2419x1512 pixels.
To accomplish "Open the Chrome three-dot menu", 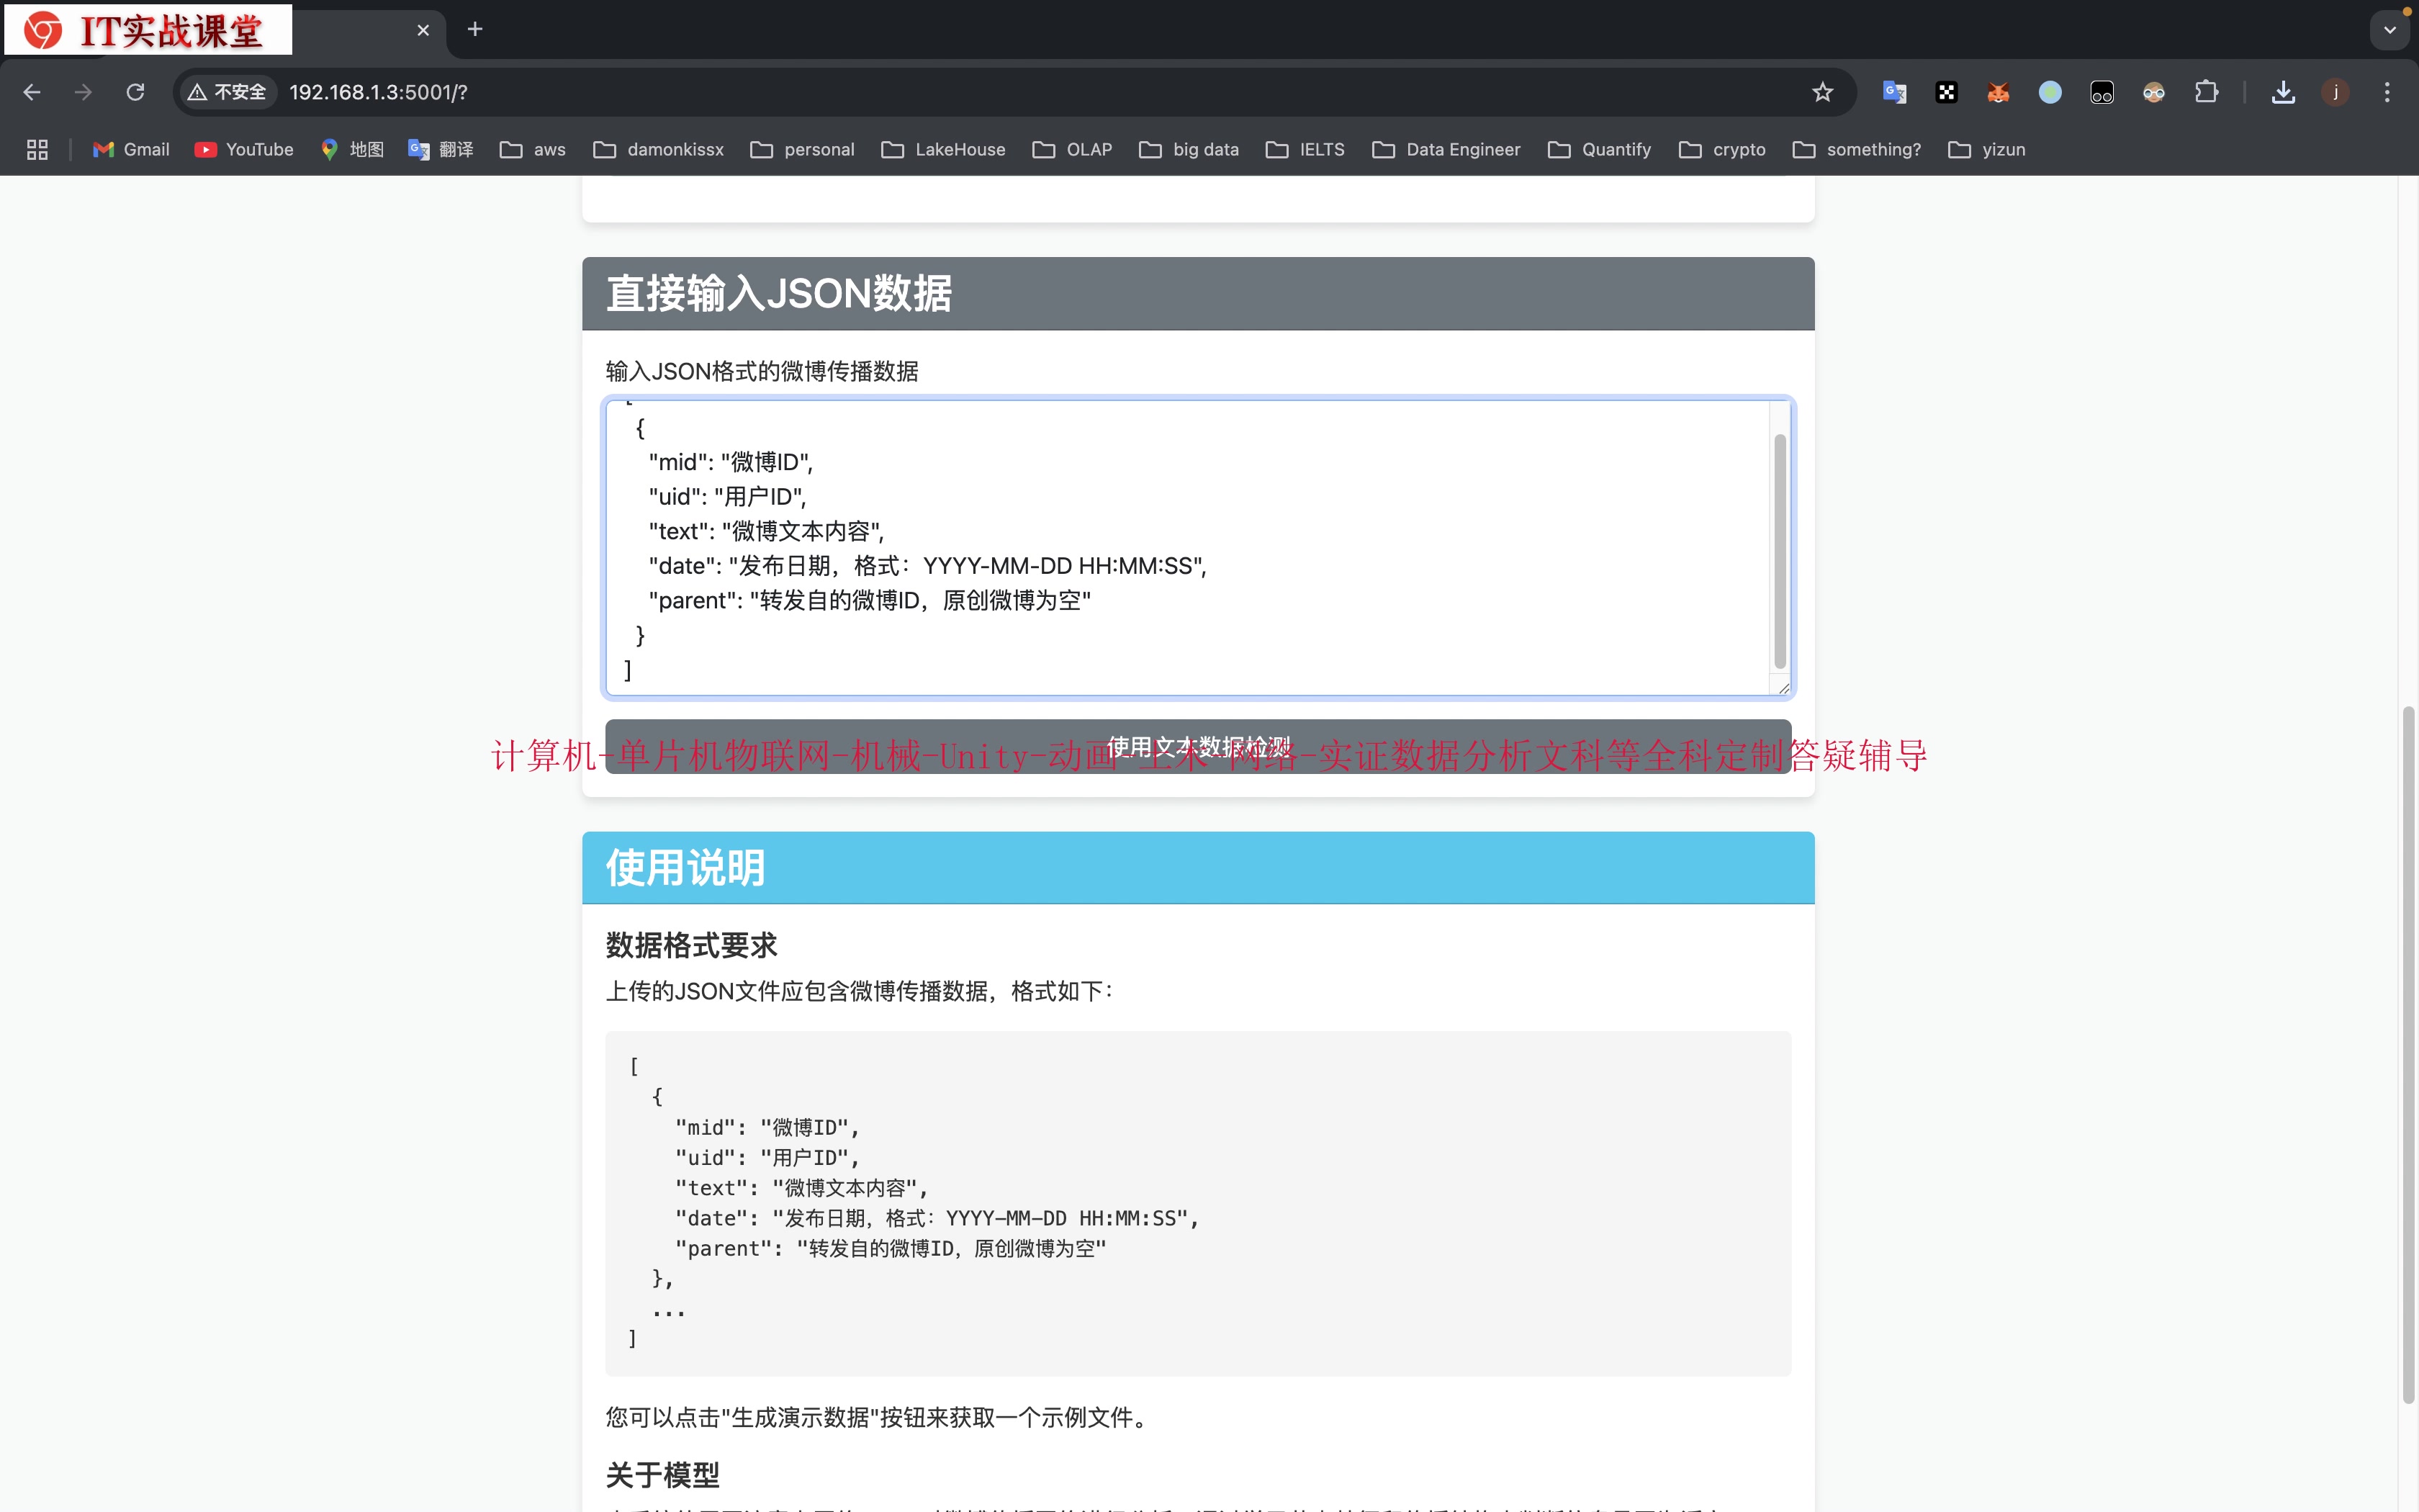I will point(2387,92).
